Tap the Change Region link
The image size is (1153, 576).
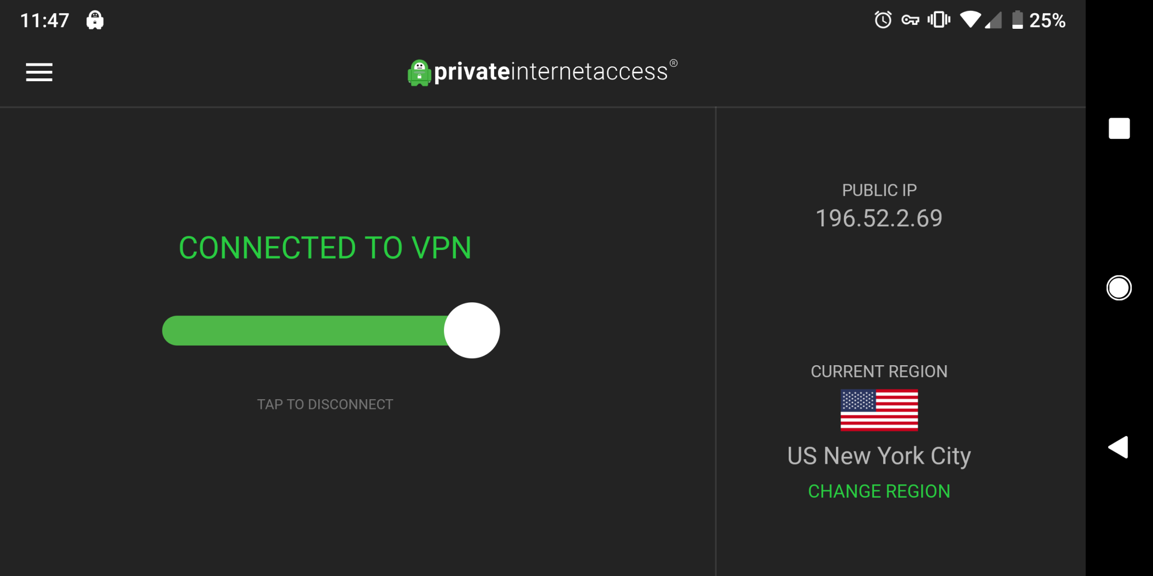pyautogui.click(x=879, y=491)
